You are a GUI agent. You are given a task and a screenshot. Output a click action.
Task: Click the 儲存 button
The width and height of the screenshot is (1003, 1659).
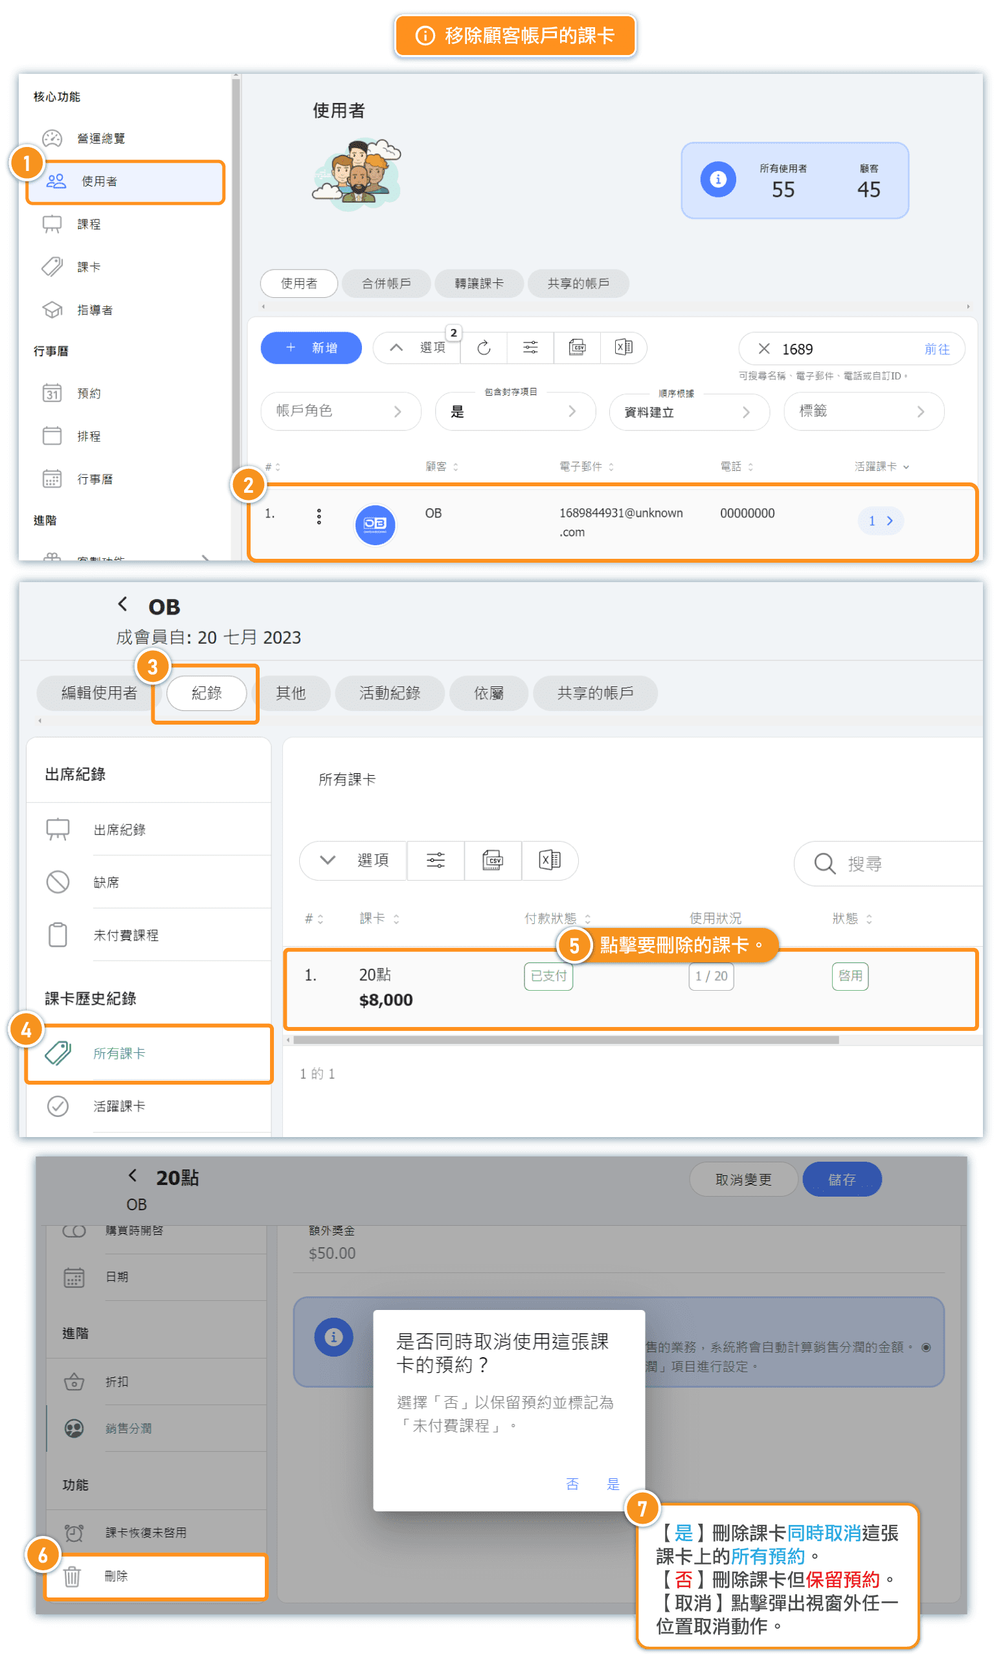tap(841, 1180)
